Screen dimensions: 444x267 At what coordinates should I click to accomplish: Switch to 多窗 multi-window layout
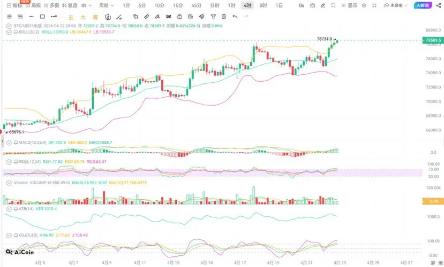[51, 5]
